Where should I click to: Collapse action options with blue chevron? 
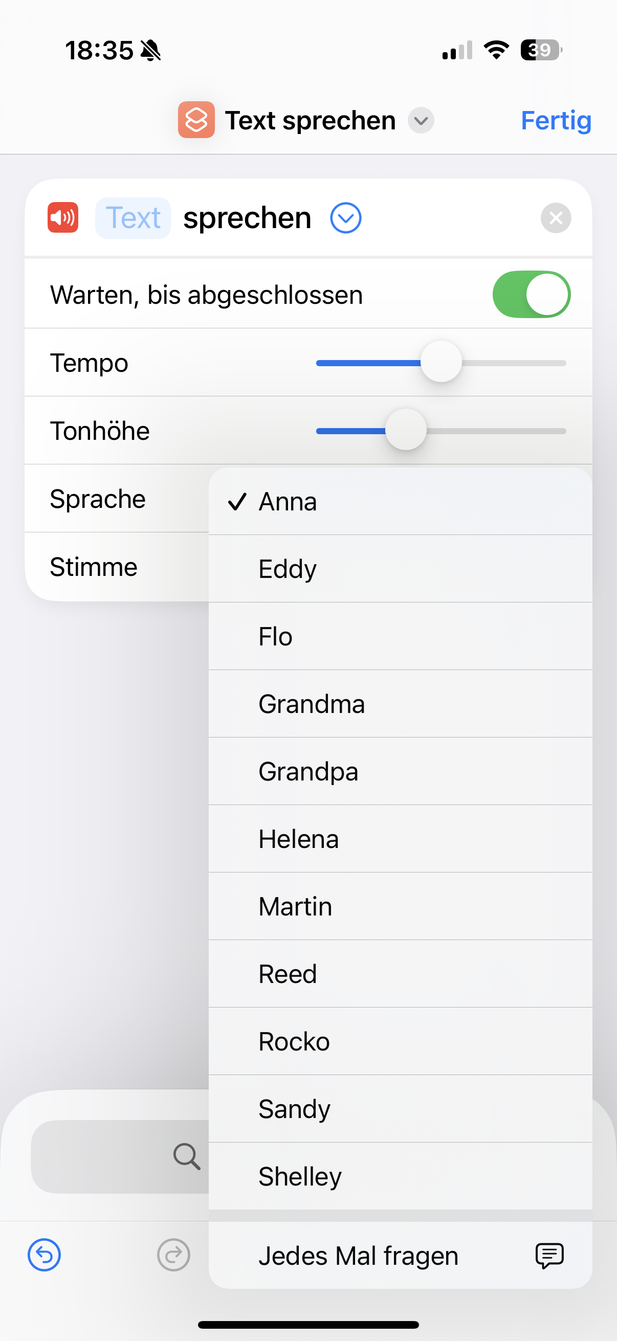pos(346,217)
